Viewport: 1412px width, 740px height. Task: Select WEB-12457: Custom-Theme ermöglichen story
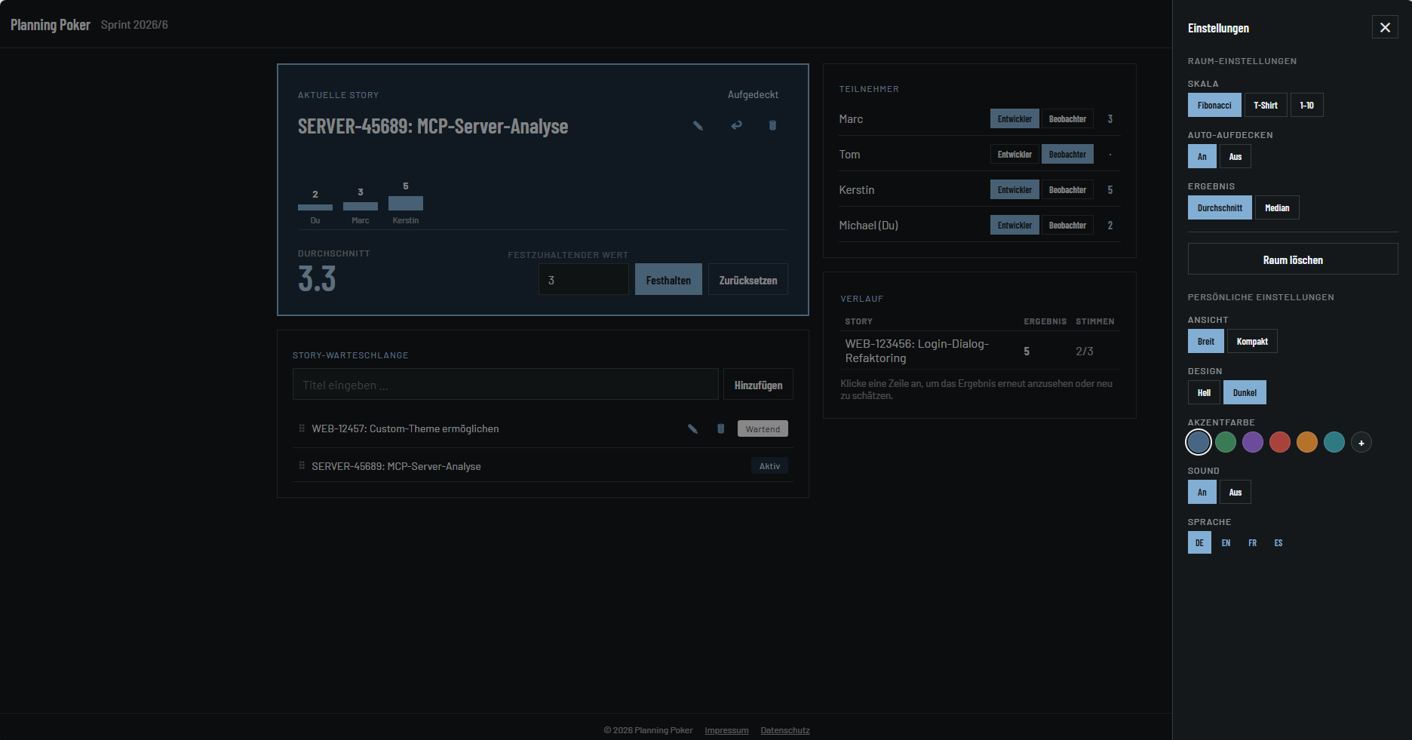coord(405,428)
